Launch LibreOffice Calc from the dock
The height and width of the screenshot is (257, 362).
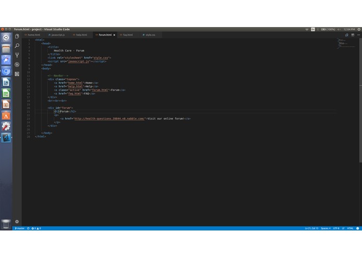click(x=6, y=93)
